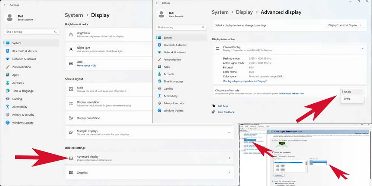Open Advanced display using its chevron
This screenshot has height=186, width=372.
click(x=229, y=158)
